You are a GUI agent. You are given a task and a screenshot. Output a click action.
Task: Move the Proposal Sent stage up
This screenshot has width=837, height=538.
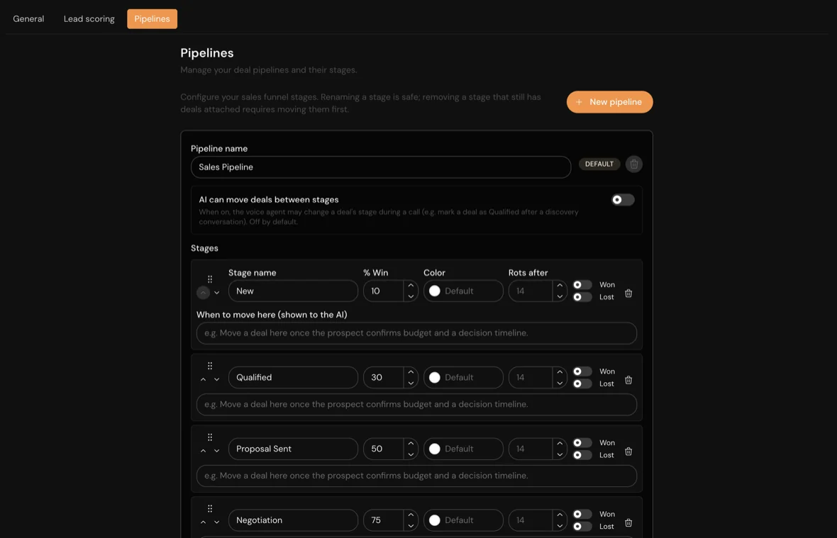pos(203,451)
